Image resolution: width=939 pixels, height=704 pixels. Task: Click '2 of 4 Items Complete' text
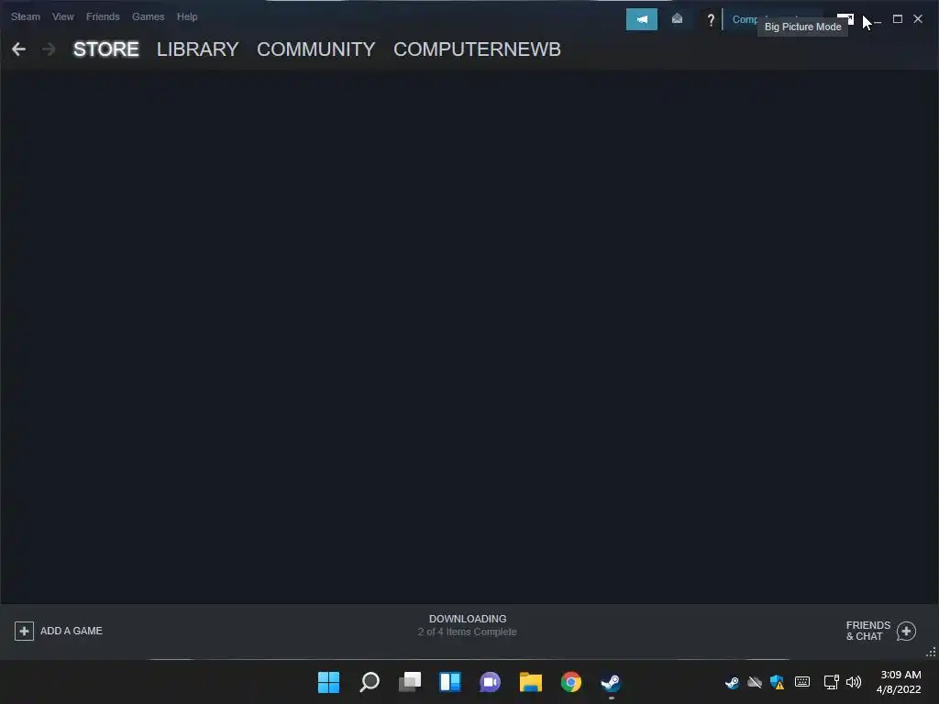click(x=467, y=632)
